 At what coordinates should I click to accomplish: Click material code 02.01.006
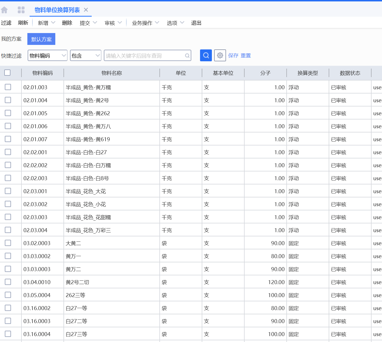click(36, 126)
